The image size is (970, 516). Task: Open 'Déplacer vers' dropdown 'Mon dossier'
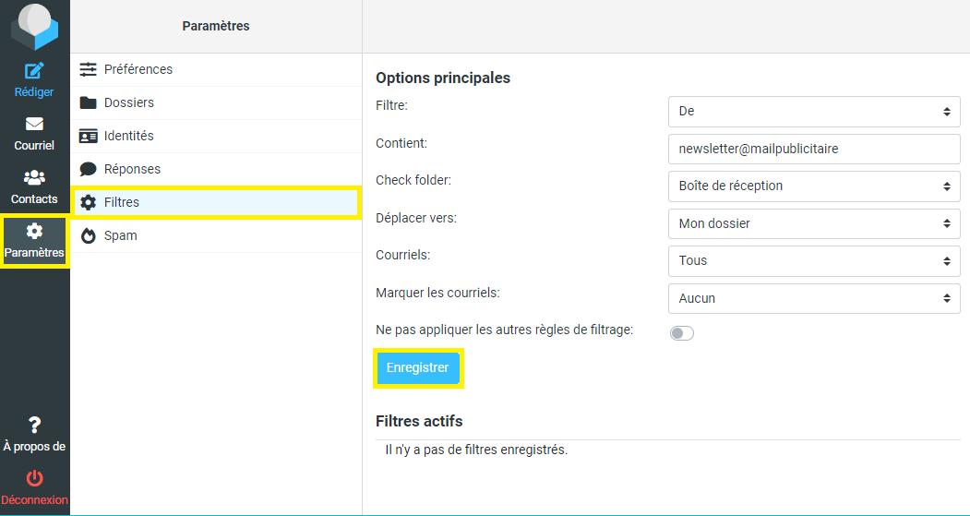click(814, 223)
